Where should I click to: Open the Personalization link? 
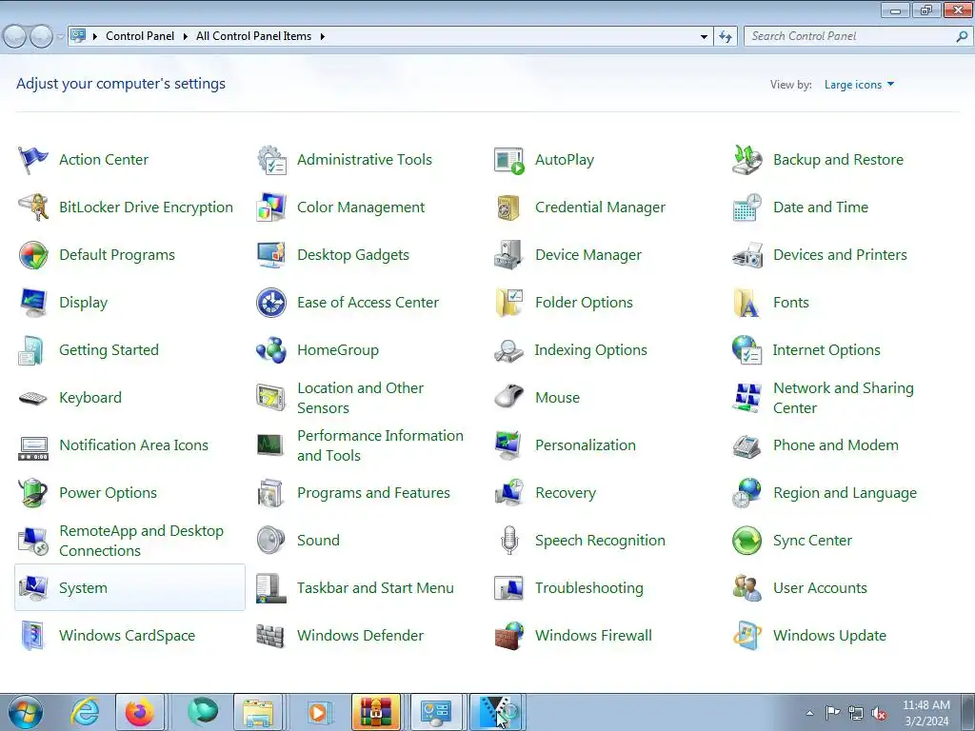pyautogui.click(x=586, y=445)
